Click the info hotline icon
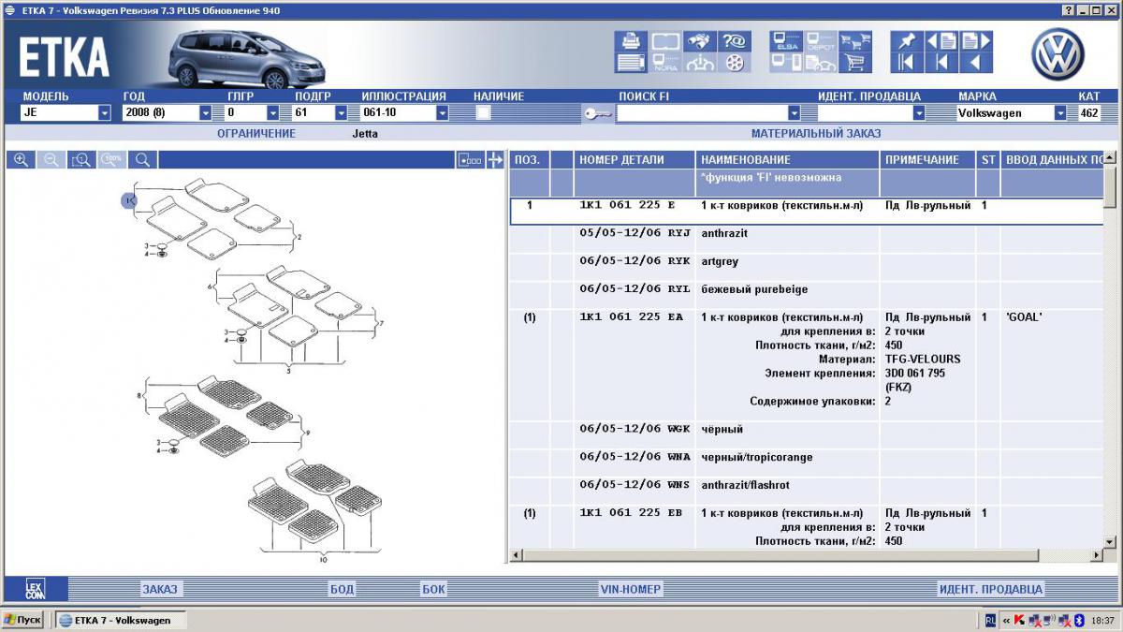Image resolution: width=1123 pixels, height=632 pixels. pos(700,63)
